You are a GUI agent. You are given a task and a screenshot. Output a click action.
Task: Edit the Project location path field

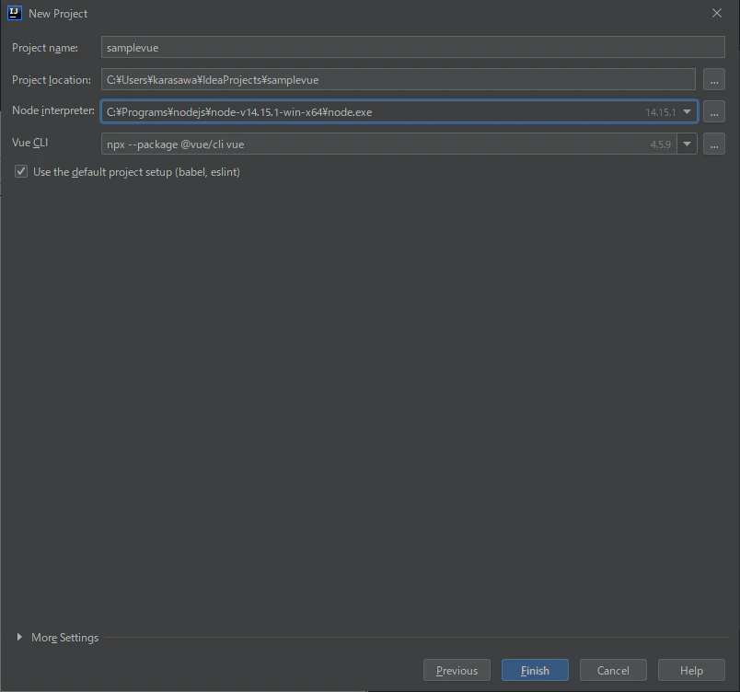click(x=399, y=79)
